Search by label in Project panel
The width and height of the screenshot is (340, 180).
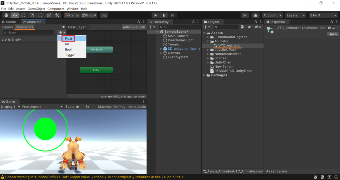[x=249, y=27]
